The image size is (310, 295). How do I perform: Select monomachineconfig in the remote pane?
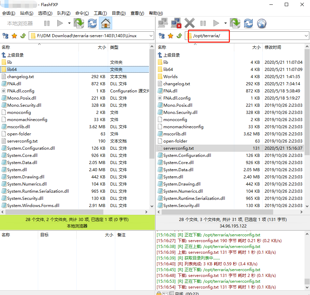230,127
